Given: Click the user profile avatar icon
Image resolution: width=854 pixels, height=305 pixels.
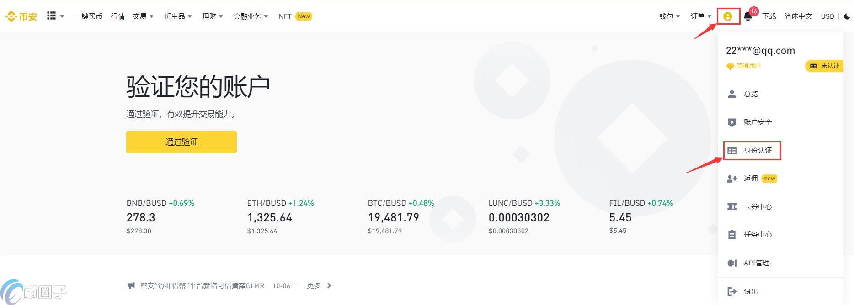Looking at the screenshot, I should 728,16.
